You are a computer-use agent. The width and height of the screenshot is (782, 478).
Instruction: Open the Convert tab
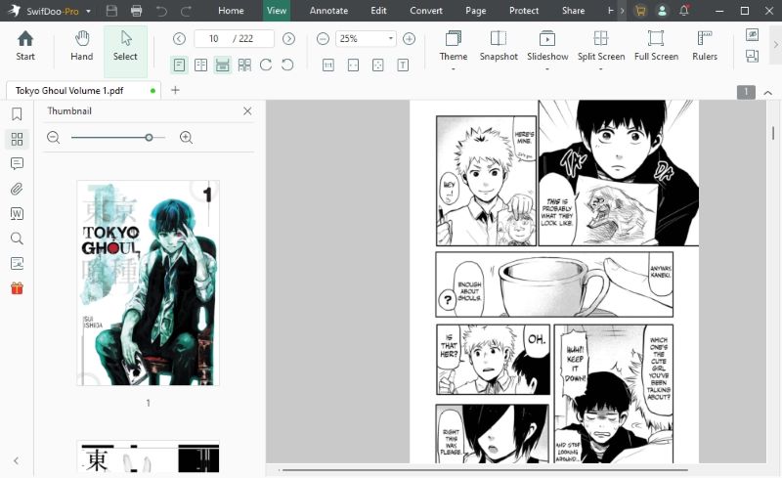point(426,11)
